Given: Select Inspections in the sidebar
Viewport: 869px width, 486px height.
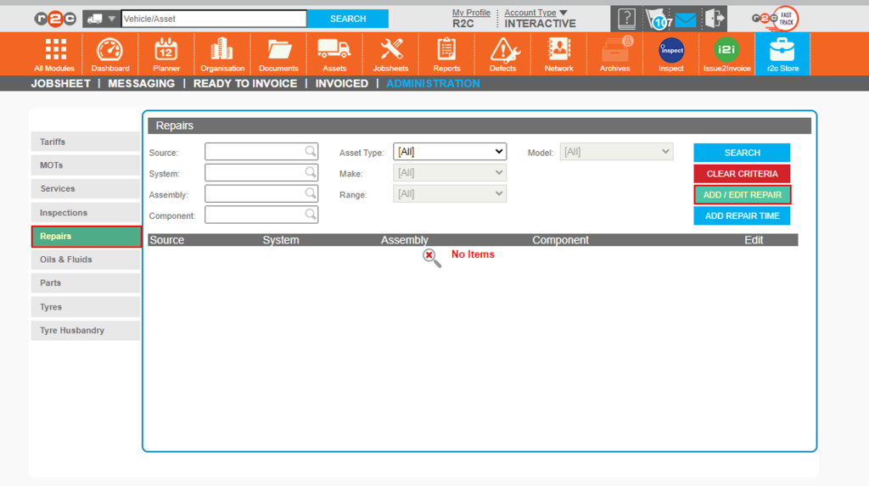Looking at the screenshot, I should click(x=86, y=213).
